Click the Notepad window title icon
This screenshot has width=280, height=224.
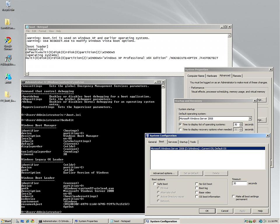pyautogui.click(x=27, y=27)
